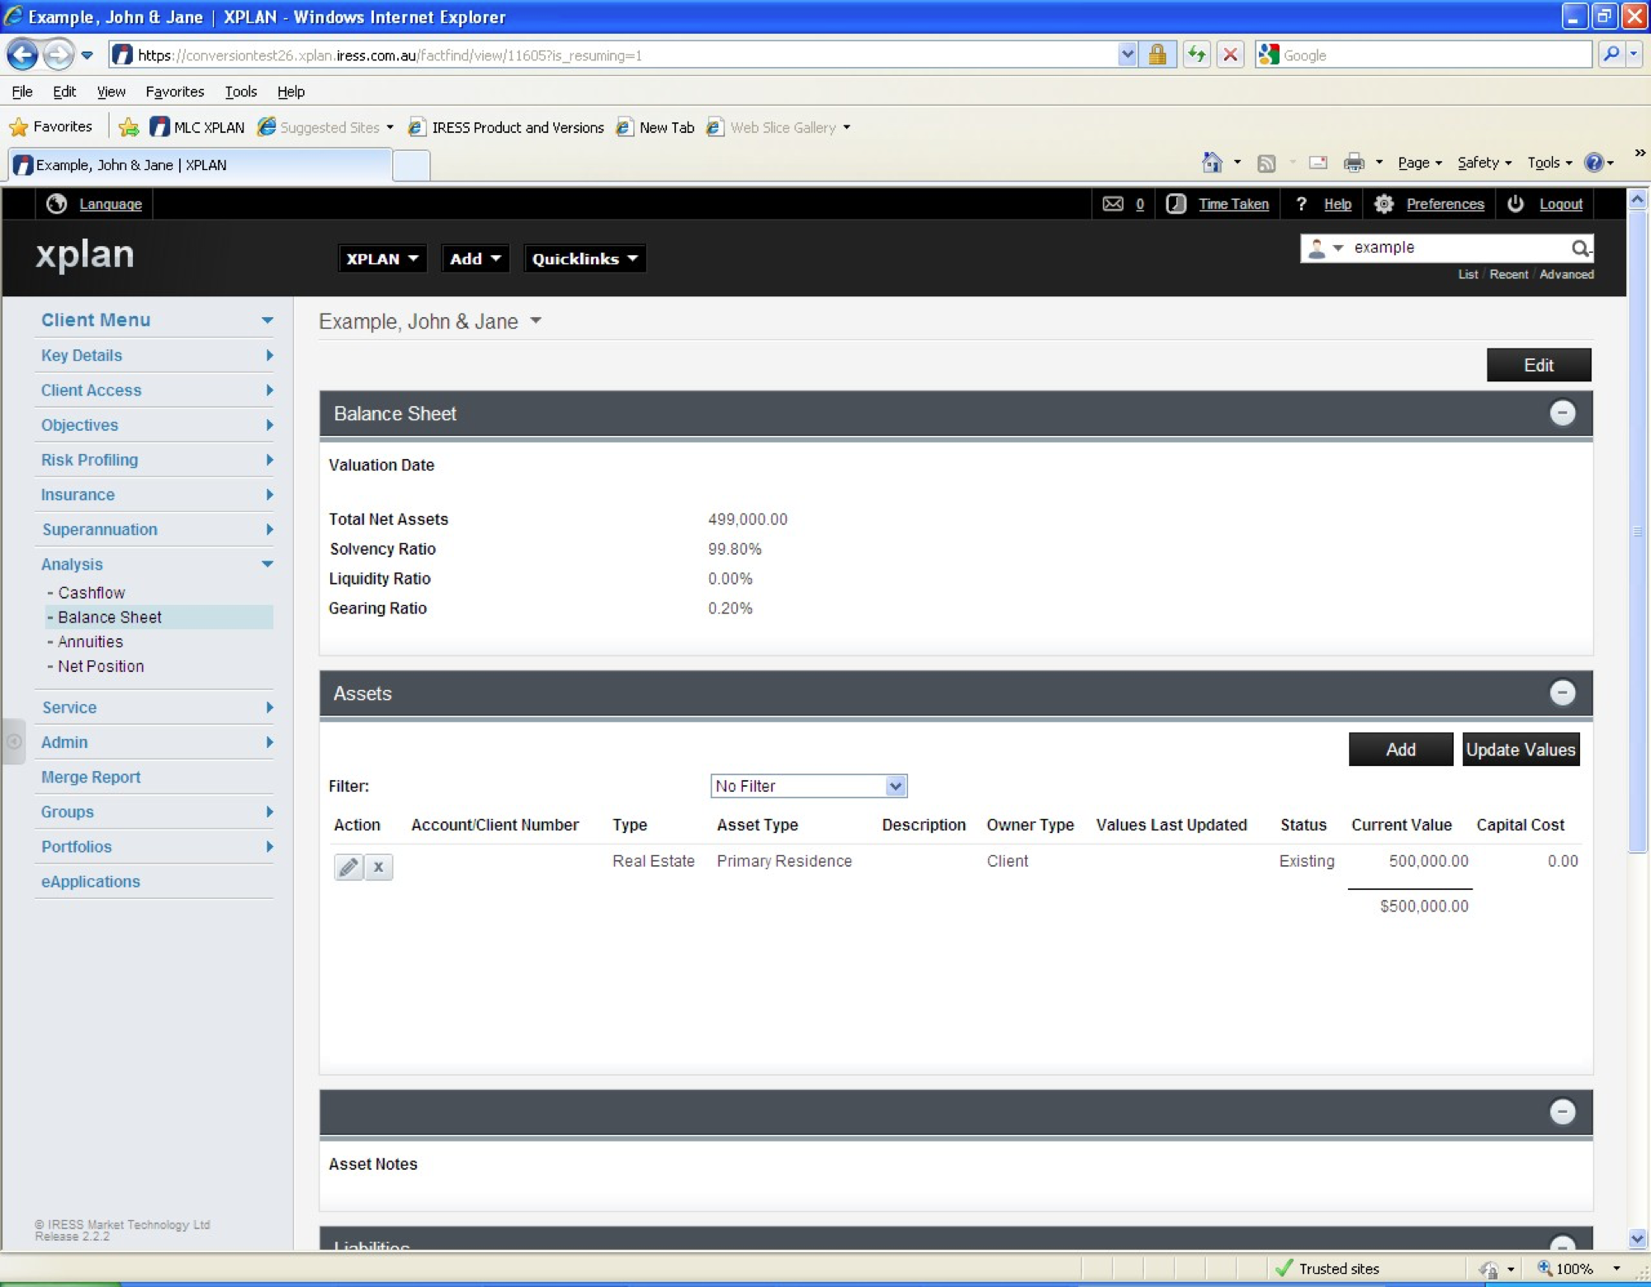Delete the Real Estate asset with X icon

click(378, 867)
